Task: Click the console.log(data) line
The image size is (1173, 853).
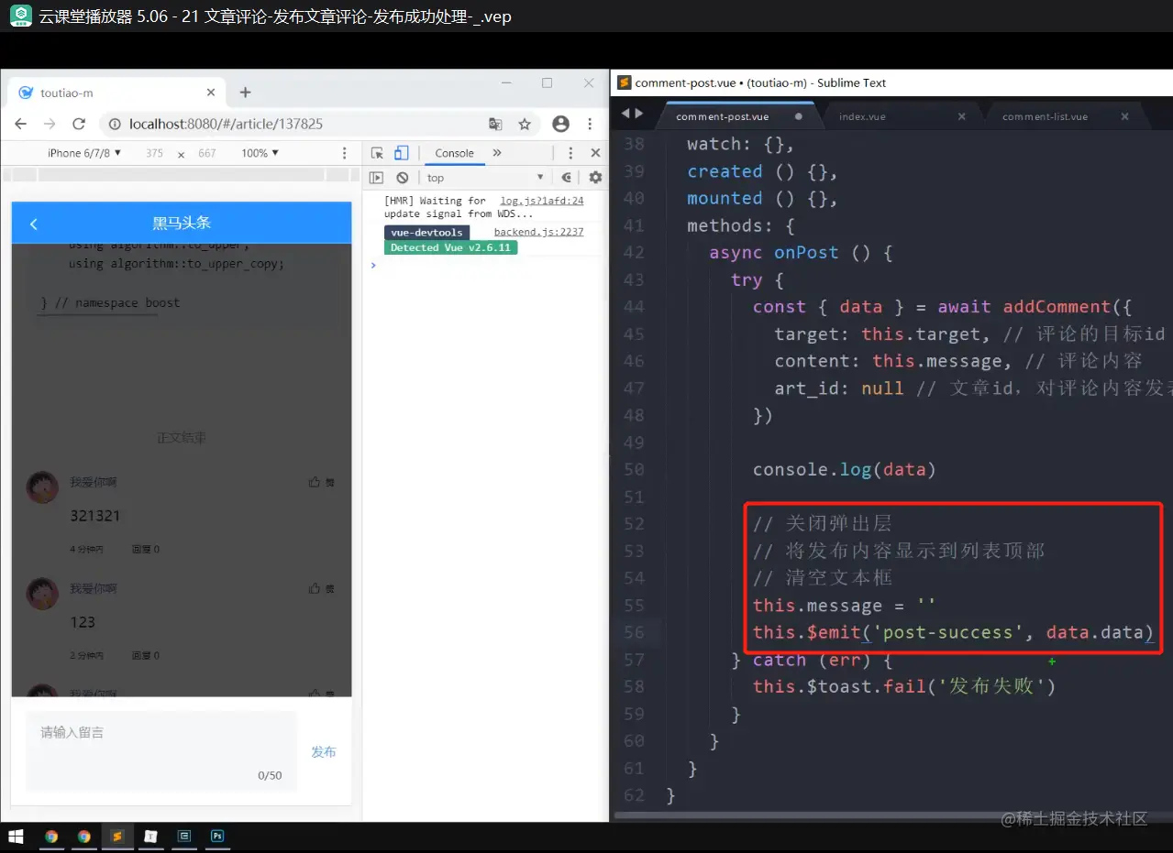Action: tap(844, 469)
